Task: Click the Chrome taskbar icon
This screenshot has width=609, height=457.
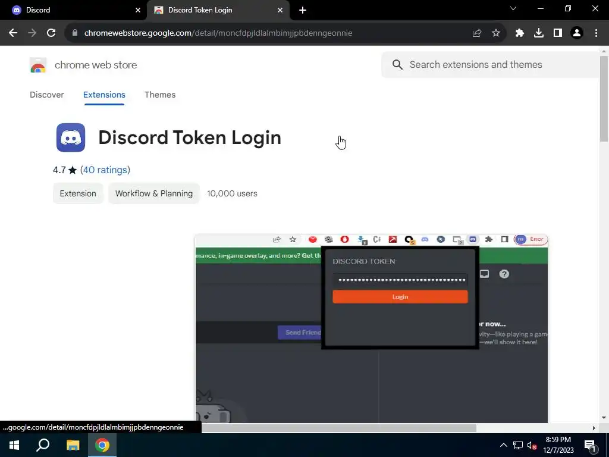Action: pos(102,445)
